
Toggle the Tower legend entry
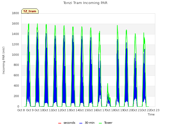click(106, 123)
